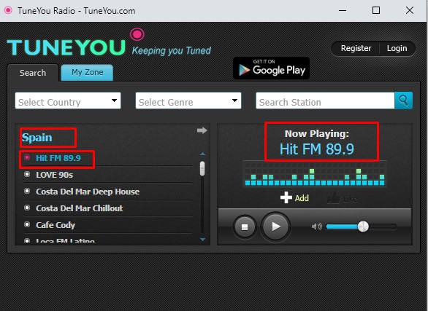Click the Register button
428x311 pixels.
pyautogui.click(x=356, y=48)
